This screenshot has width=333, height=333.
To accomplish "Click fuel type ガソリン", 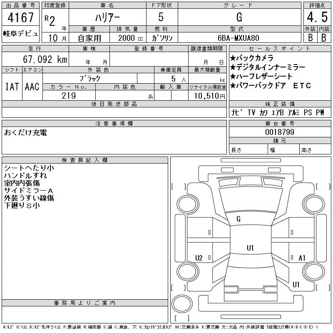I will (x=162, y=38).
